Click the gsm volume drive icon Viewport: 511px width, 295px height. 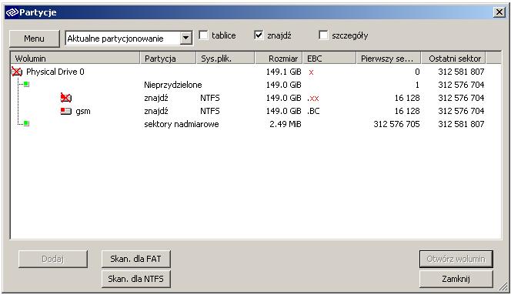pyautogui.click(x=66, y=111)
